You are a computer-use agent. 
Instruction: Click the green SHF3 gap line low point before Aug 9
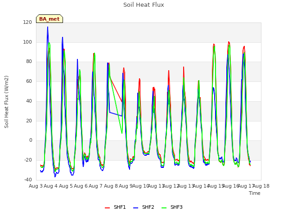point(122,133)
